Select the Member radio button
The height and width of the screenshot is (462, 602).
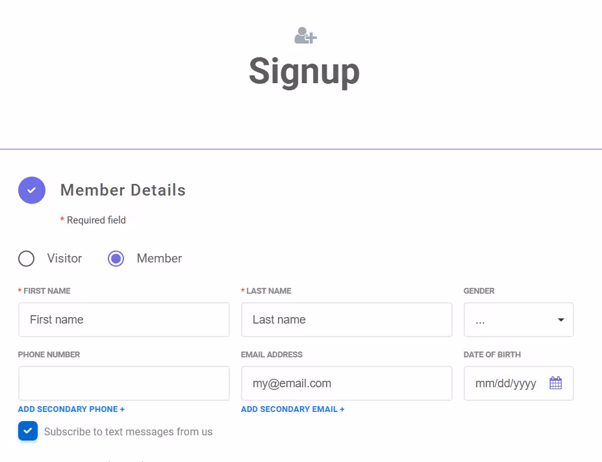coord(116,258)
